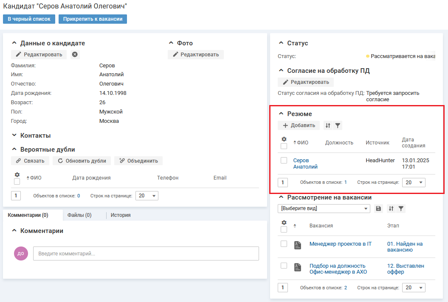The width and height of the screenshot is (448, 302).
Task: Tick the checkbox for resume Серов Анатолий
Action: 284,161
